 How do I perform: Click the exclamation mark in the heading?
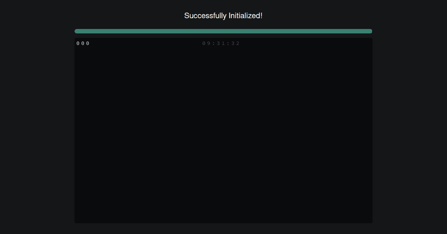pyautogui.click(x=261, y=16)
